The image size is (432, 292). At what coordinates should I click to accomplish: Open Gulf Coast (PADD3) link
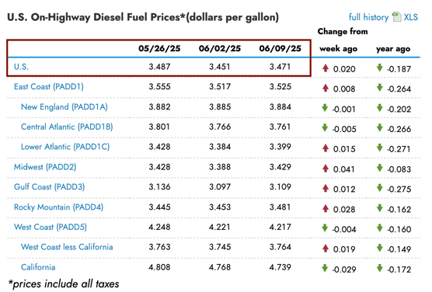(49, 187)
